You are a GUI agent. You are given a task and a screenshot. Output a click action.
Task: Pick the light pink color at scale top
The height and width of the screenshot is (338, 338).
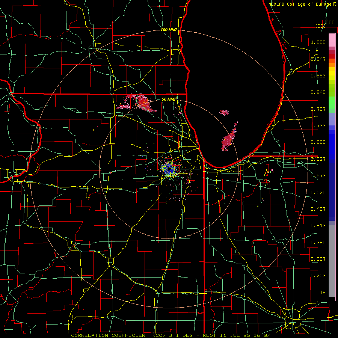[x=332, y=40]
